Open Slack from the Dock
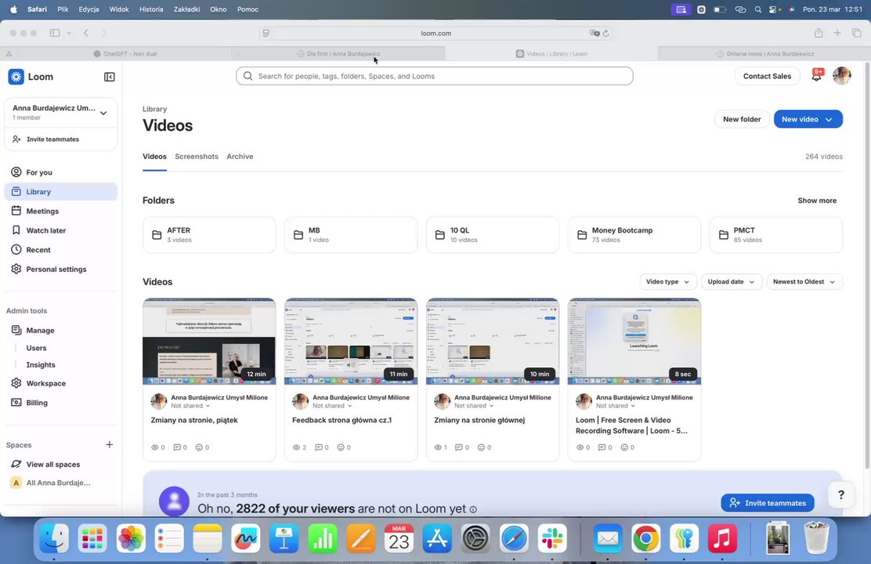The width and height of the screenshot is (871, 564). [552, 538]
